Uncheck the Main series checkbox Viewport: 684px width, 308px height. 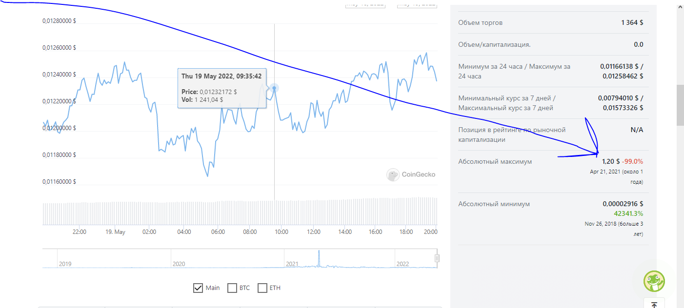click(198, 288)
